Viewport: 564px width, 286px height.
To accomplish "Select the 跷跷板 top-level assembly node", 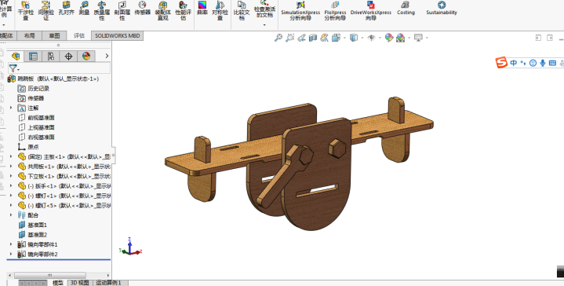I will coord(53,79).
